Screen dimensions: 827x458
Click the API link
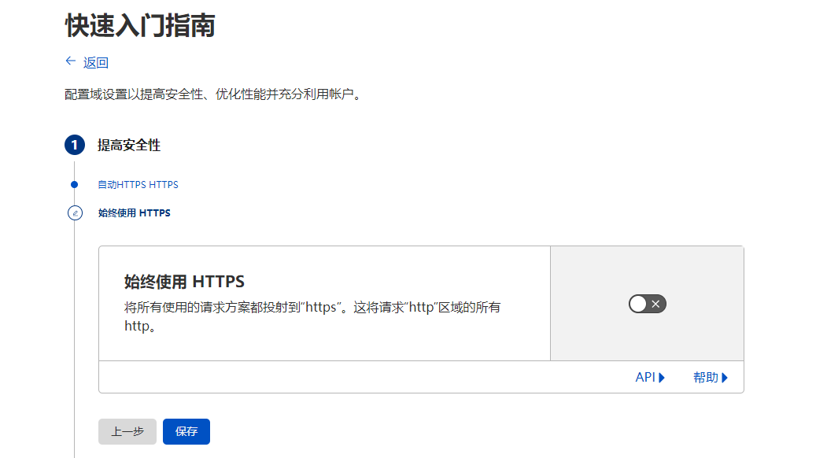click(644, 377)
